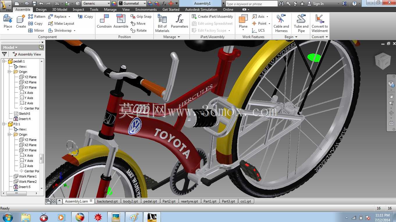Choose the Copy components tool
The image size is (396, 222).
point(35,24)
